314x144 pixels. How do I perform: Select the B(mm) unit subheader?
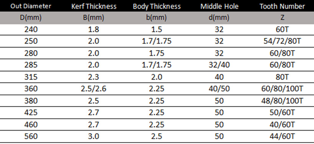tap(94, 18)
